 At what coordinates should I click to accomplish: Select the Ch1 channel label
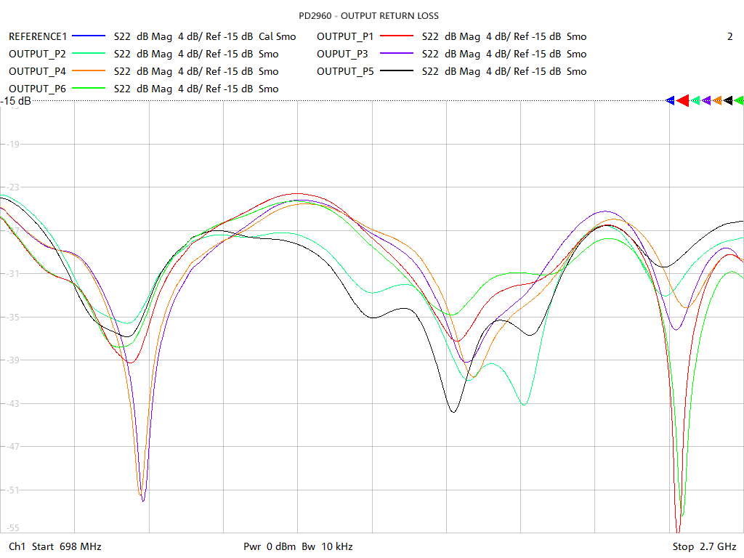pos(17,546)
